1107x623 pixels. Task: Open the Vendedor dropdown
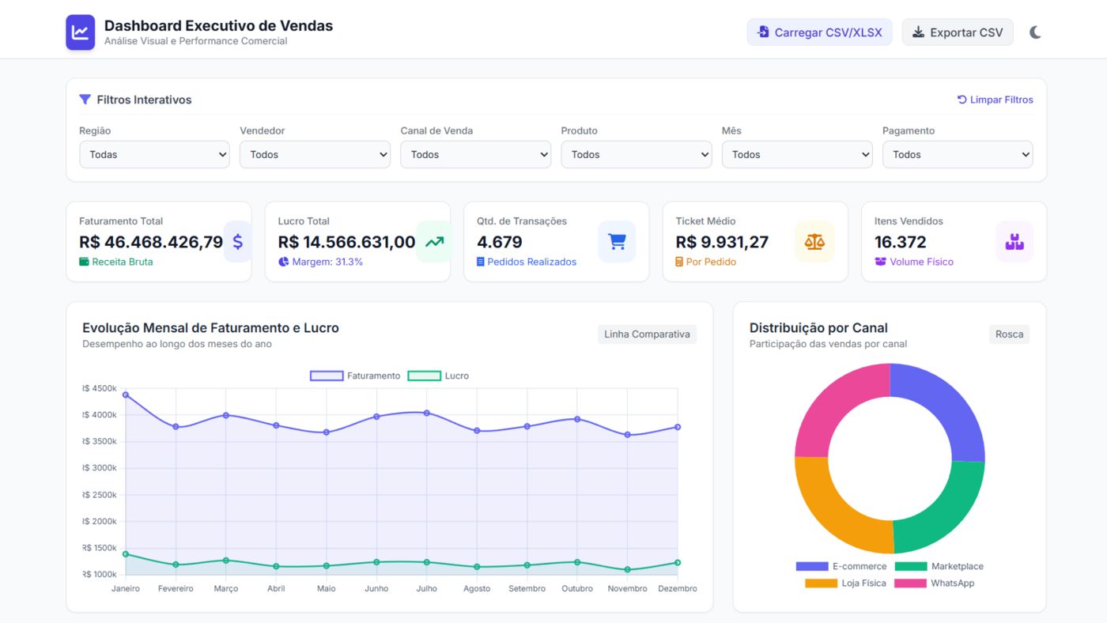(315, 154)
